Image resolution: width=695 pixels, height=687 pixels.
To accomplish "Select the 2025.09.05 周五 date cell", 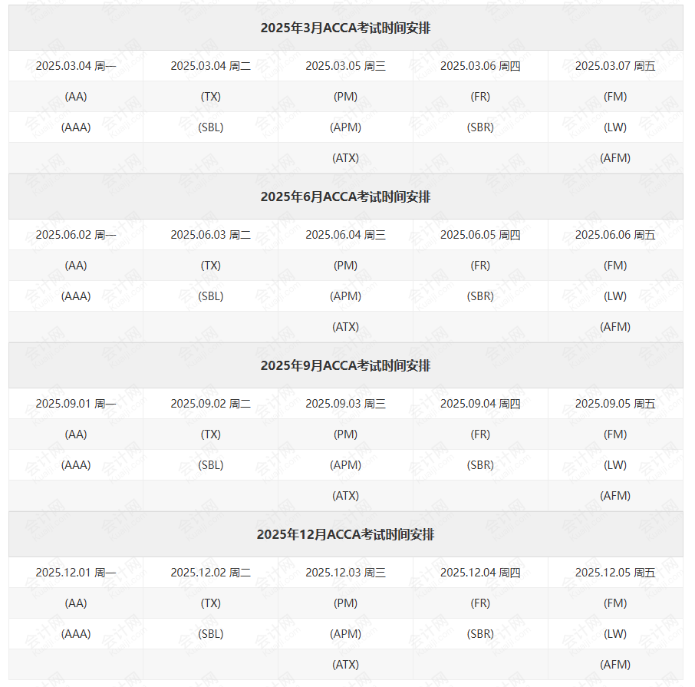I will tap(615, 404).
